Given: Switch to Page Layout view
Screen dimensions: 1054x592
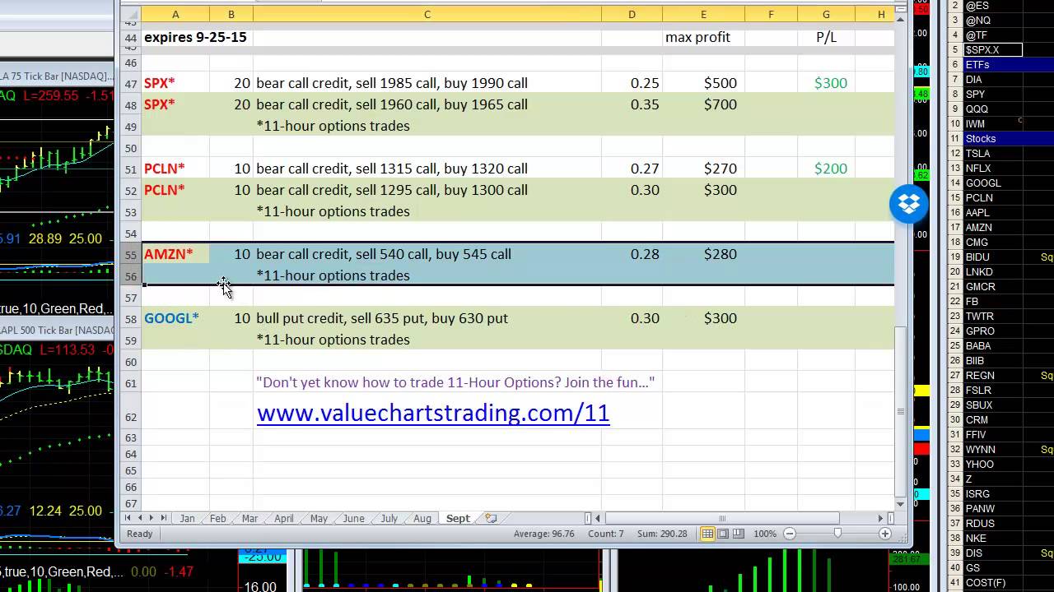Looking at the screenshot, I should [723, 534].
